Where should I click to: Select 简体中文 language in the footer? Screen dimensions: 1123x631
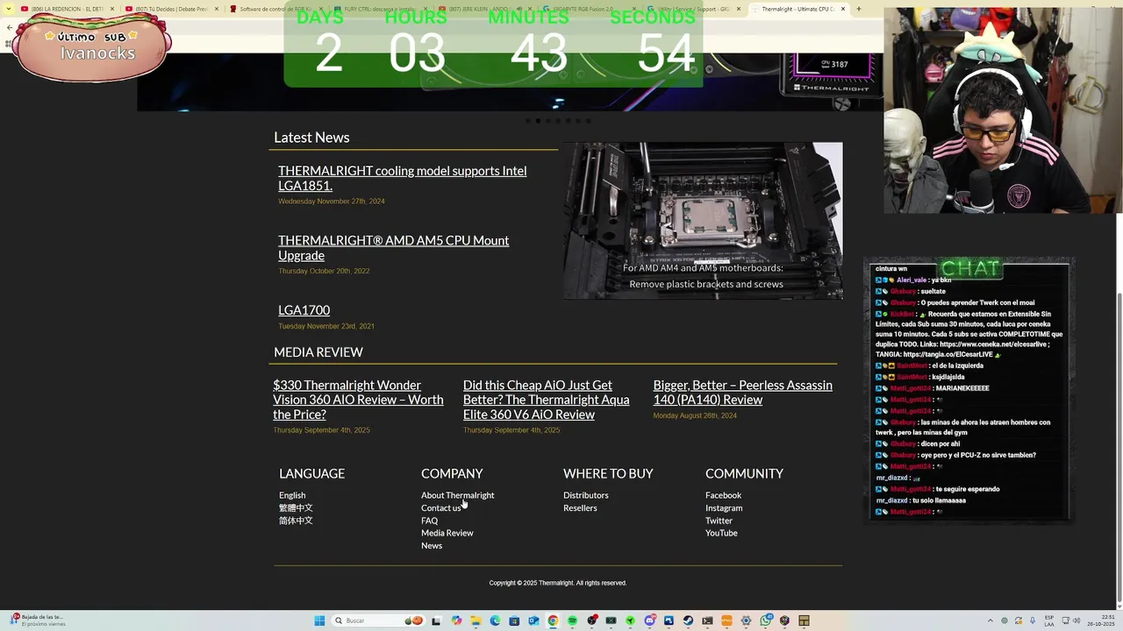296,521
